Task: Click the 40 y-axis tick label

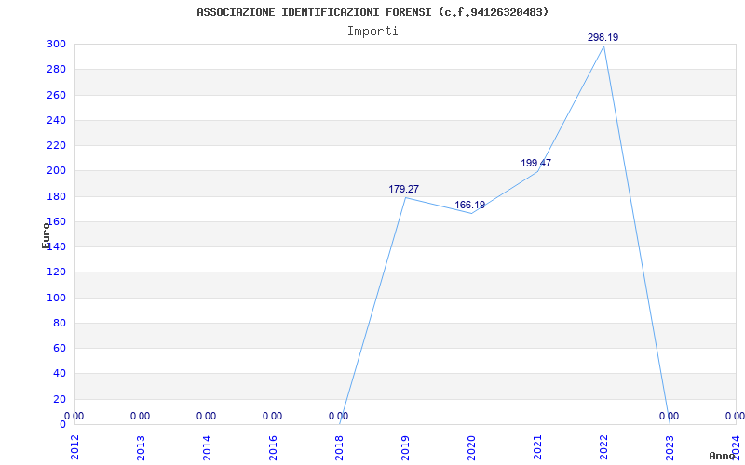Action: (x=60, y=374)
